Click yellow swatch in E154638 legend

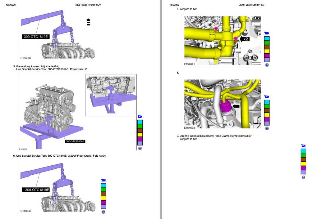(x=267, y=115)
